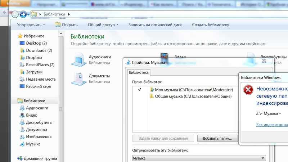The width and height of the screenshot is (288, 162).
Task: Click the red error icon in Библиотеки Windows
Action: pos(248,90)
